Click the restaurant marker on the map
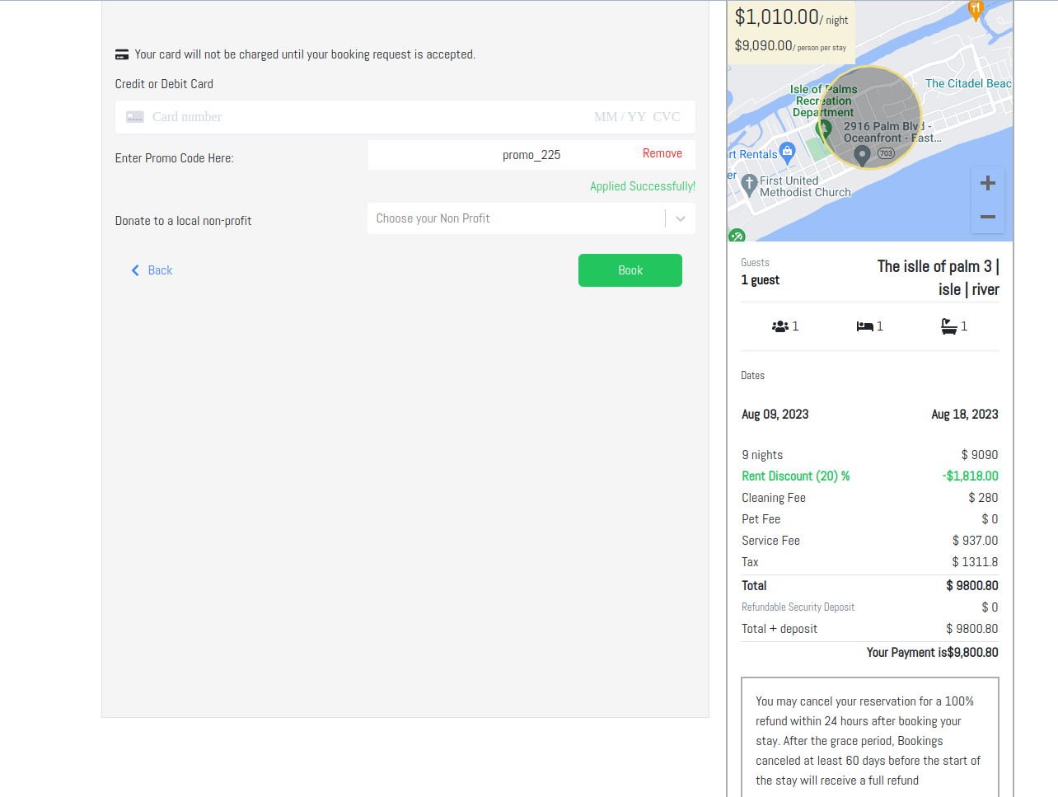 976,10
